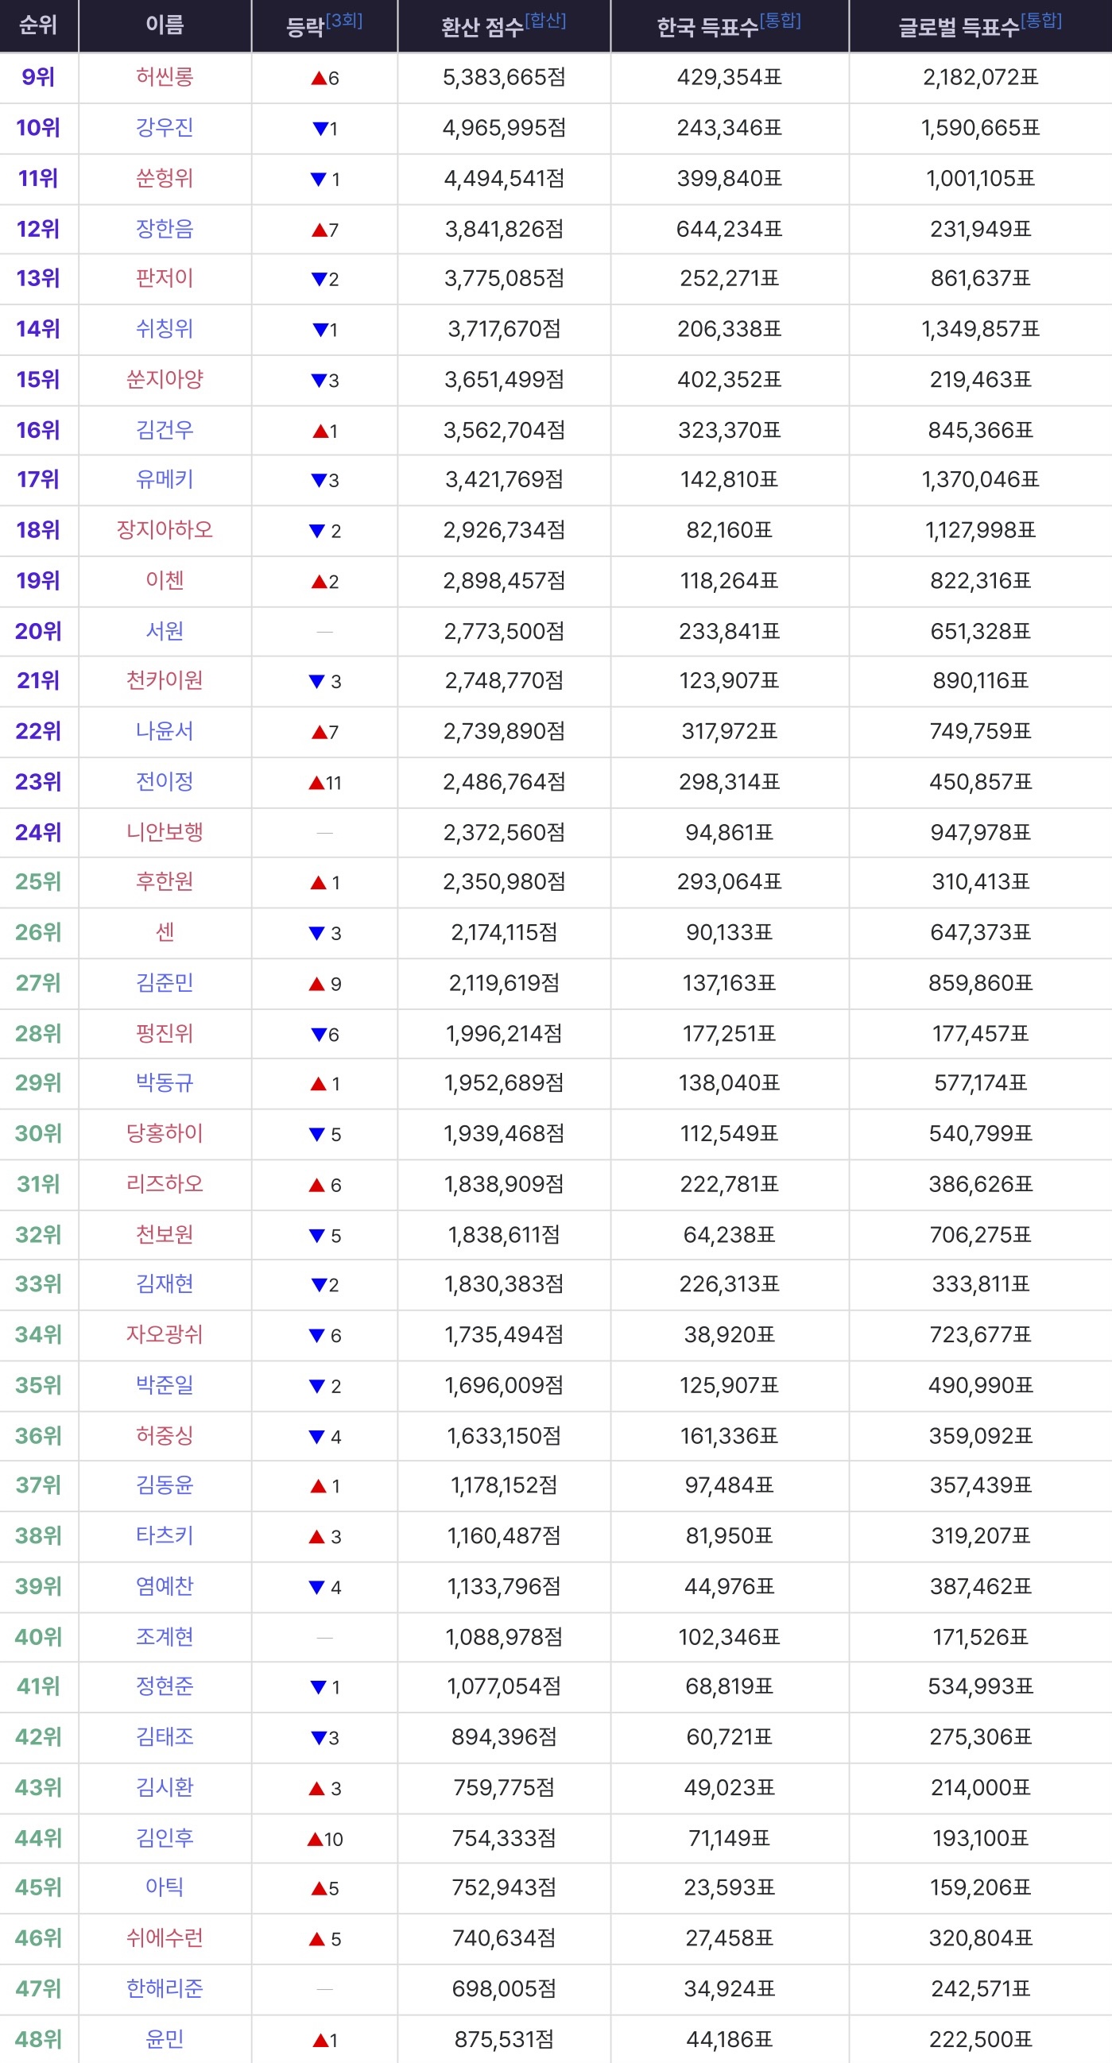Click the 이름 column header
This screenshot has width=1112, height=2063.
(x=165, y=25)
